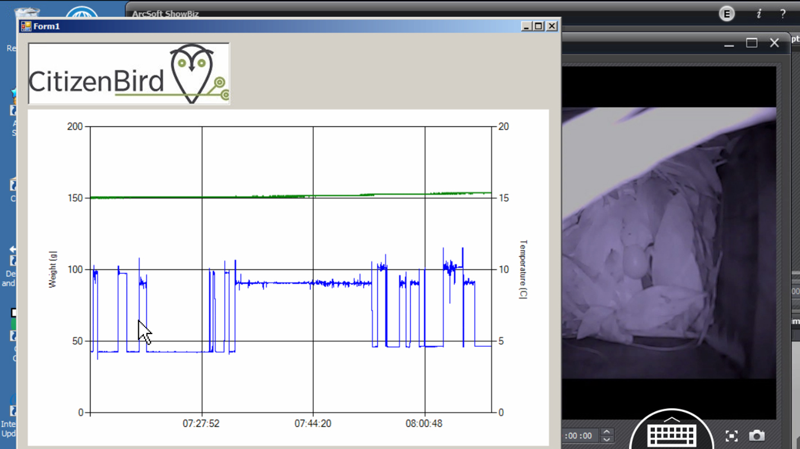Close the Form1 window
Screen dimensions: 800x449
(552, 26)
